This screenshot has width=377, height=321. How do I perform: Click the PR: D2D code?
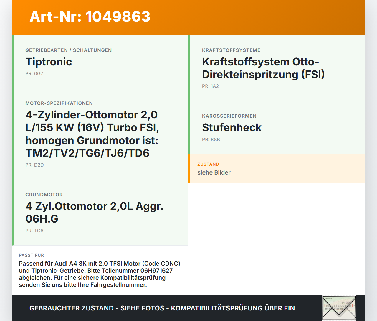tap(34, 165)
